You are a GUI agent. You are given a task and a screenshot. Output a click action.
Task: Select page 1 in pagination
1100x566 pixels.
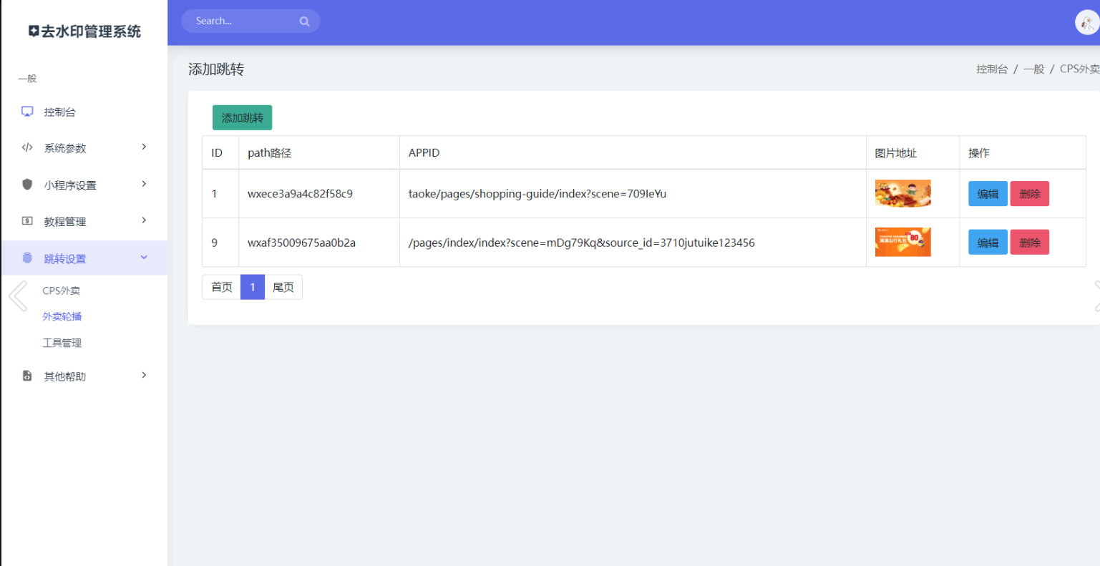(253, 287)
